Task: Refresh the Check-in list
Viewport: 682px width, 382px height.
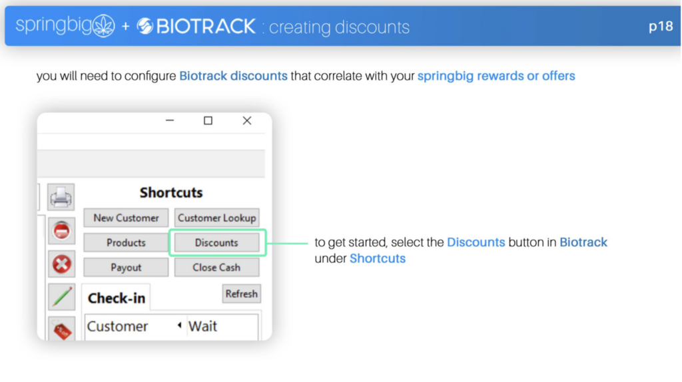Action: coord(241,293)
